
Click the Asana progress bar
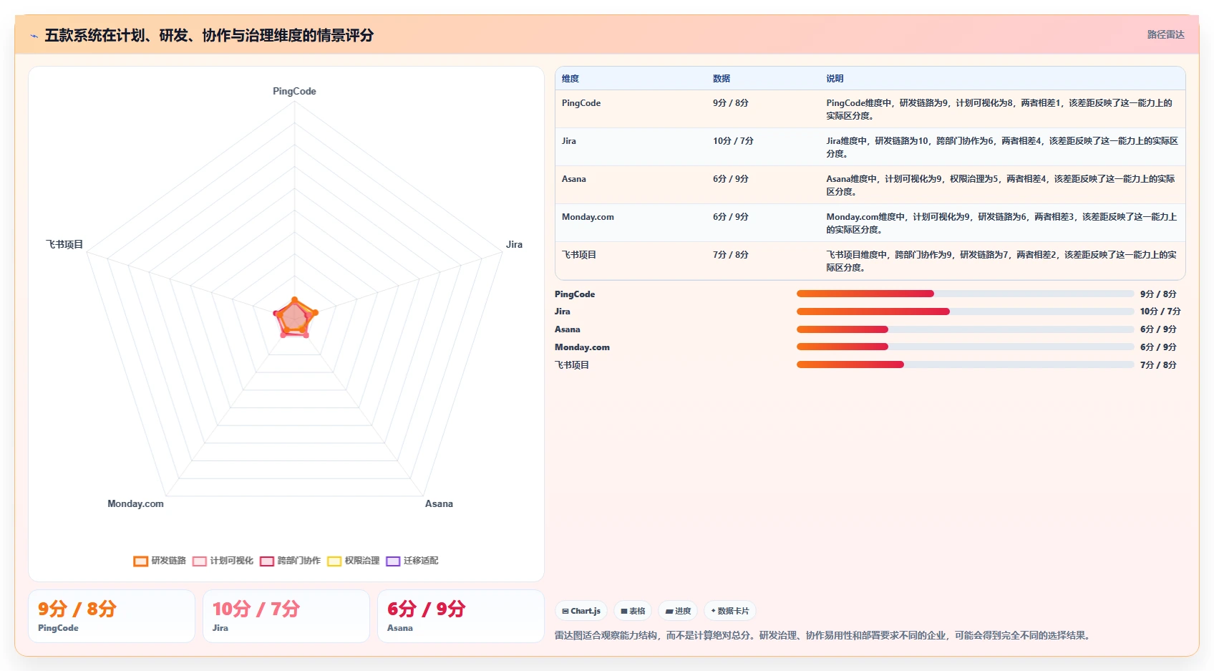(x=965, y=329)
